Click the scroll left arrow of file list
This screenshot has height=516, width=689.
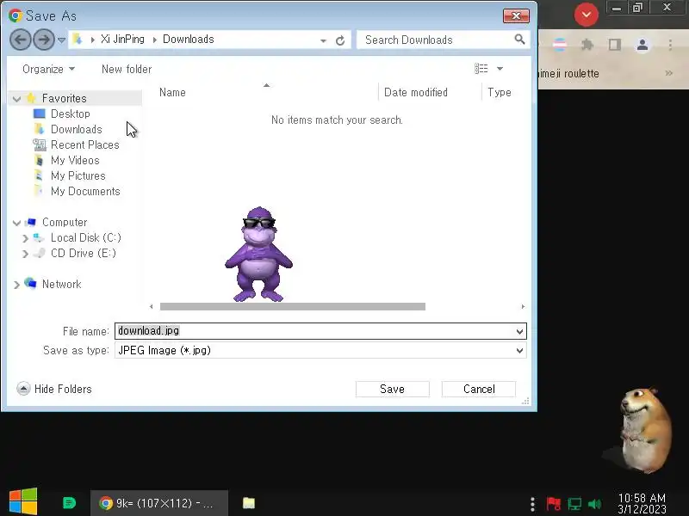click(x=152, y=306)
